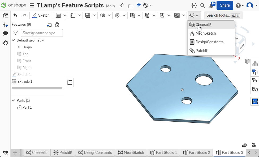Open the variable braces icon in header
Screen dimensions: 259x157
pos(194,6)
